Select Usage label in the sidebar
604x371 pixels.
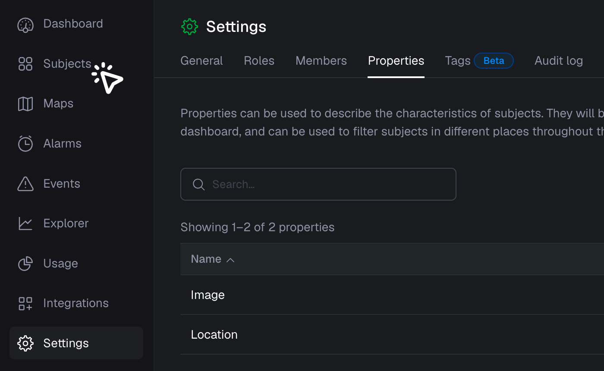(60, 263)
